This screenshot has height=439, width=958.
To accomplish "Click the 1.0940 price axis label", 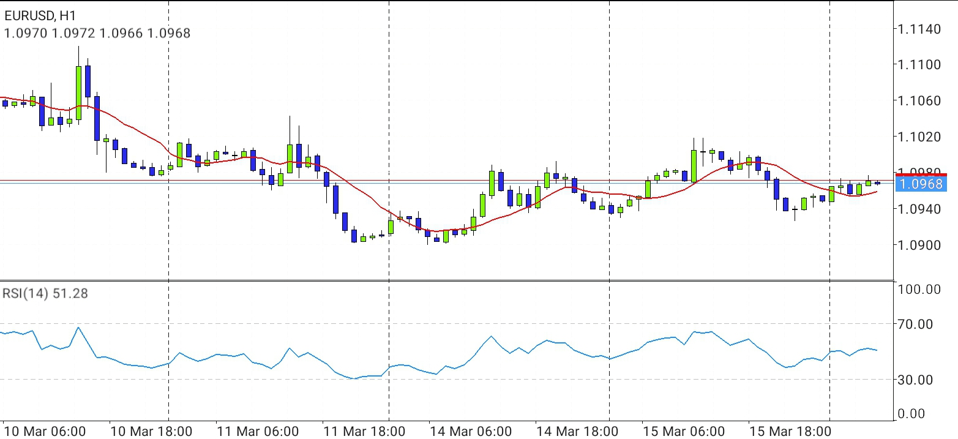I will (918, 209).
